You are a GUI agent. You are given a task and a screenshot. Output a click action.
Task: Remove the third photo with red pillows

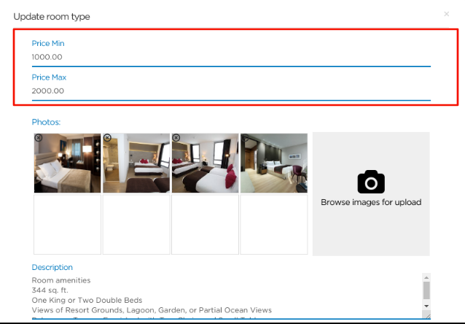point(176,138)
